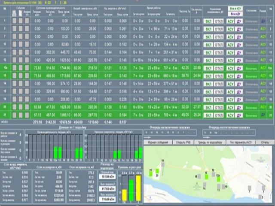Viewport: 275px width, 206px height.
Task: Switch well 13 off with ОТКЛ
Action: click(x=219, y=76)
